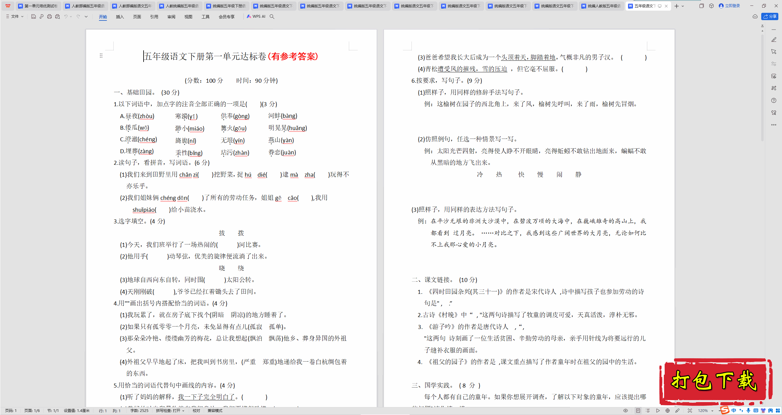The height and width of the screenshot is (415, 782).
Task: Click the 校对 proofreading button in the status bar
Action: [x=196, y=411]
